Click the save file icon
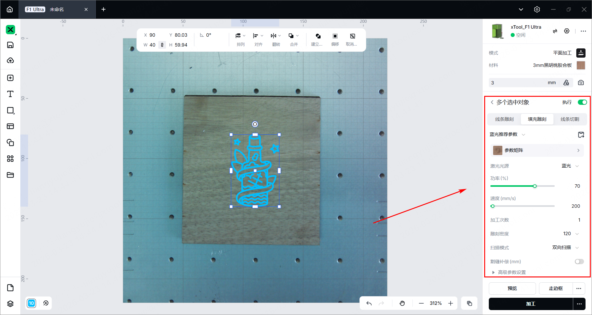 [x=10, y=45]
